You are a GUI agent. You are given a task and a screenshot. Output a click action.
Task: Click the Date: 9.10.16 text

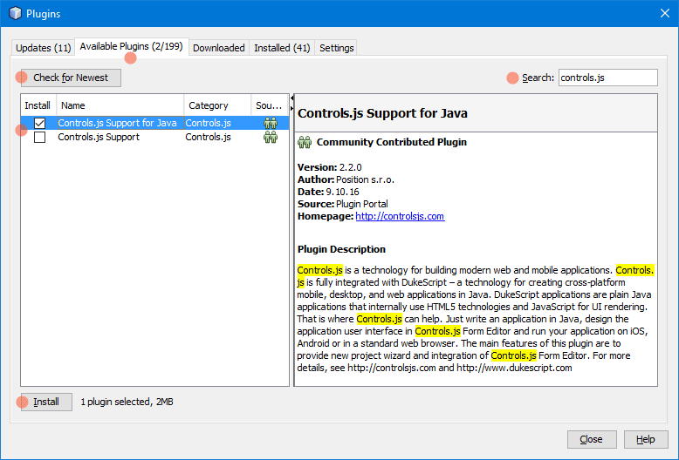[328, 192]
